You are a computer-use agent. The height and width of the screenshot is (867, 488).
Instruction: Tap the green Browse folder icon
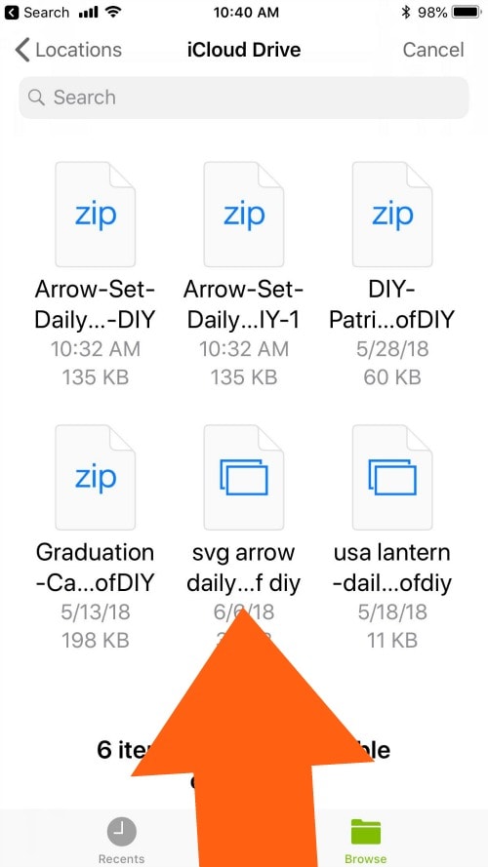click(366, 831)
